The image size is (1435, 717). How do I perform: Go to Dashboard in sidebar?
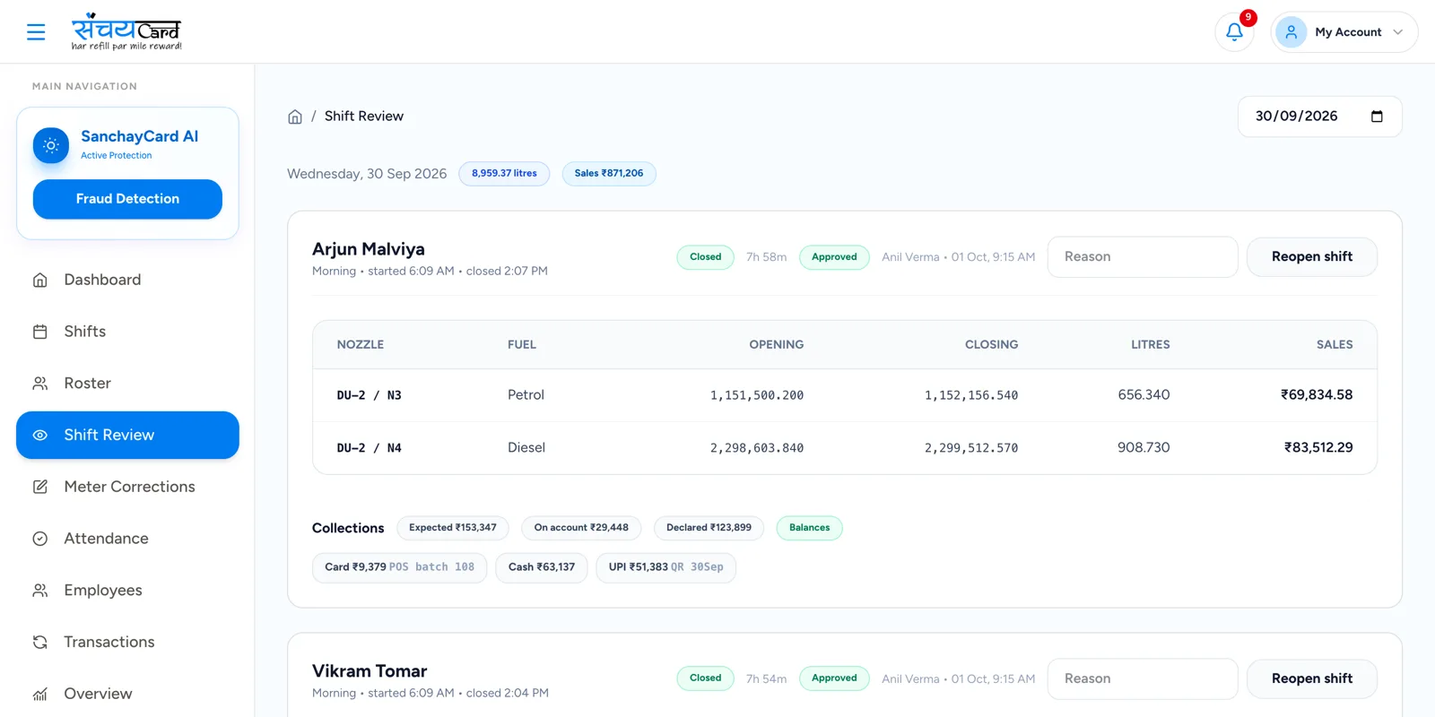tap(102, 280)
